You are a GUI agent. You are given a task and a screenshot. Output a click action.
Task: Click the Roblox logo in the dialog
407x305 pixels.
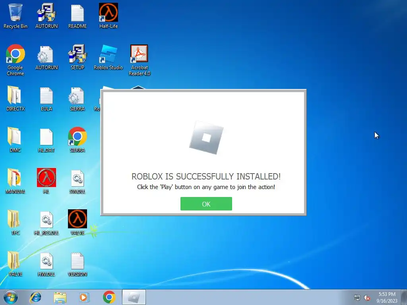(x=206, y=137)
